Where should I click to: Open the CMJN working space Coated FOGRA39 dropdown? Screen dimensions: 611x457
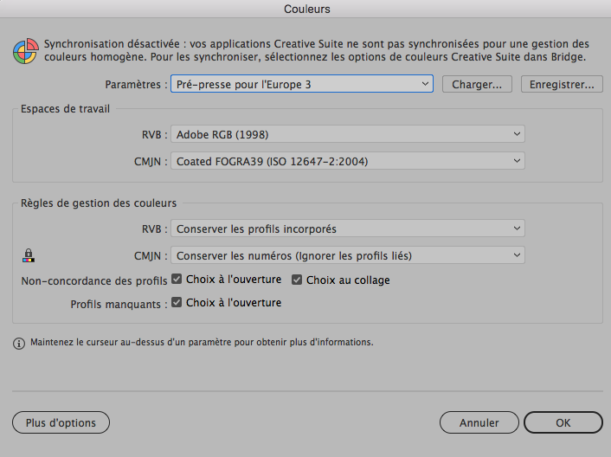click(x=348, y=161)
